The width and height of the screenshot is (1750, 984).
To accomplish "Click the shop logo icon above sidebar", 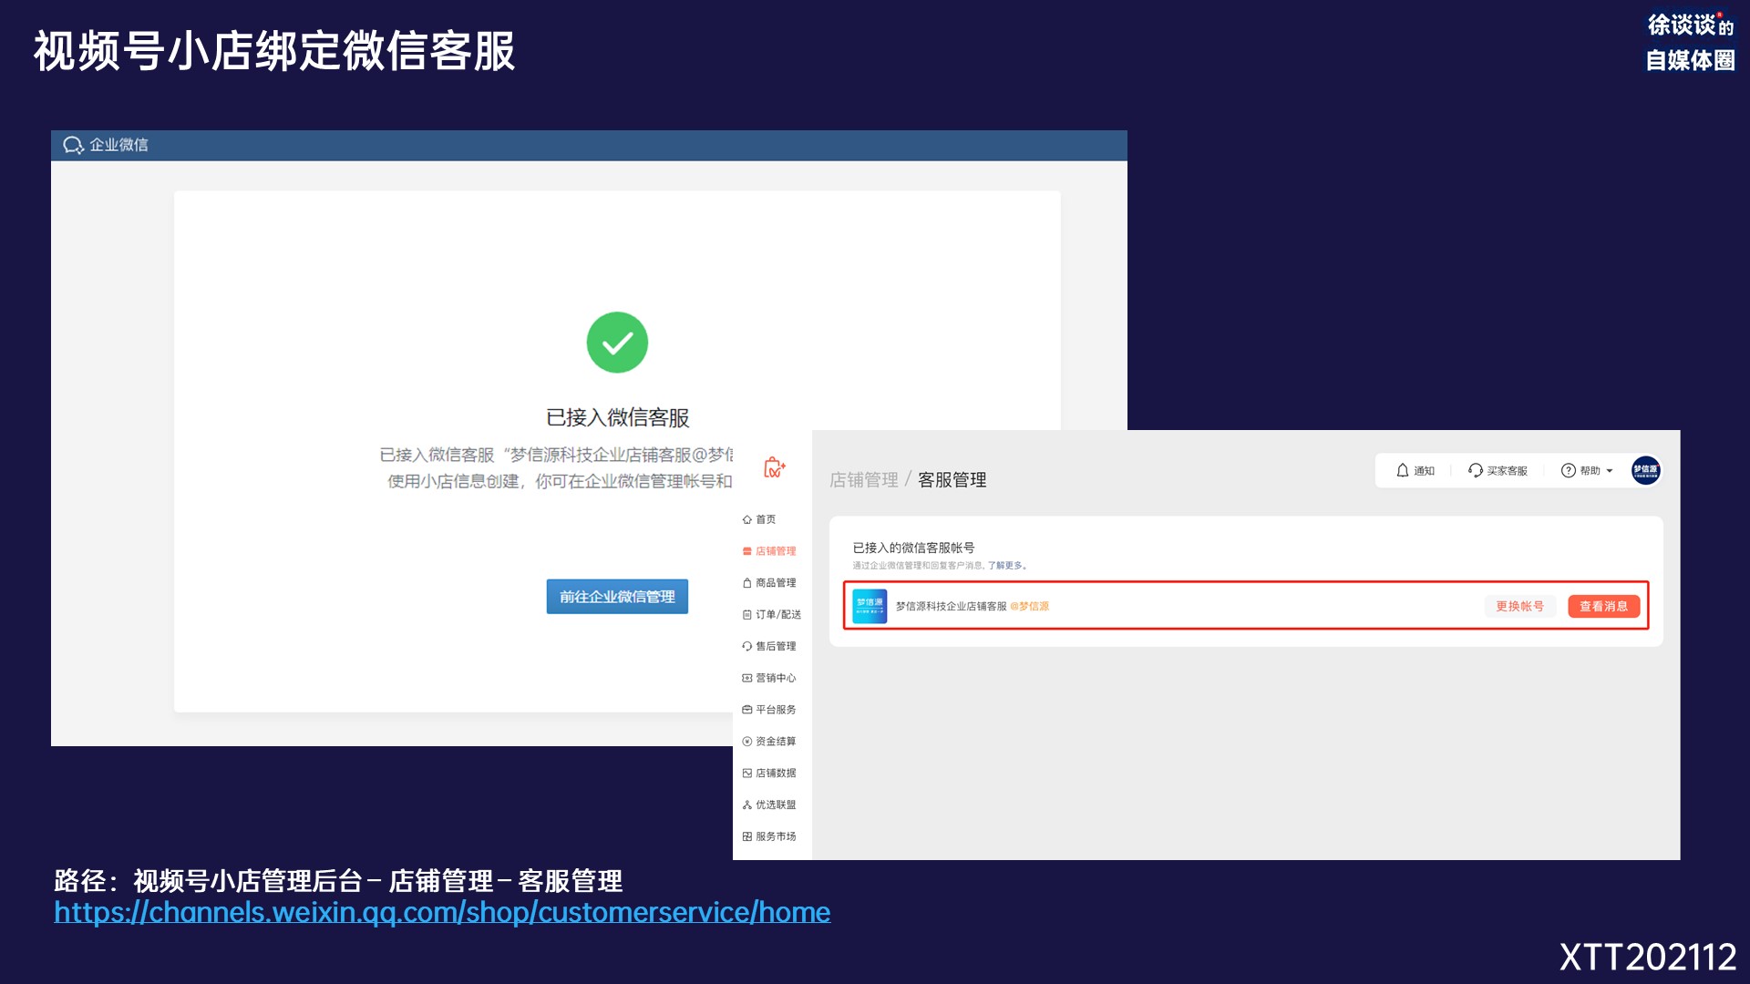I will (774, 468).
